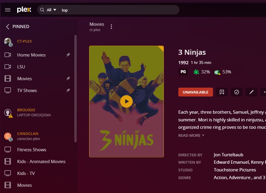Open the hamburger navigation menu
This screenshot has width=266, height=193.
pyautogui.click(x=8, y=10)
